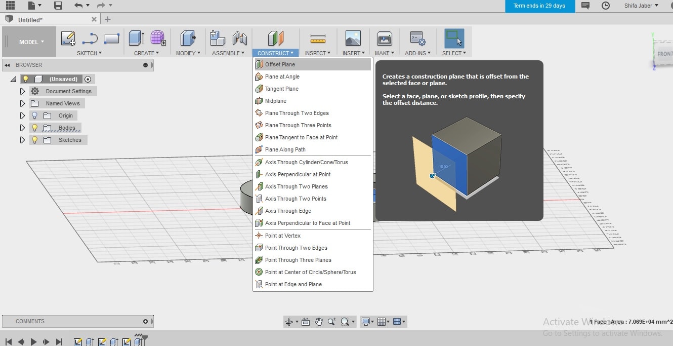673x346 pixels.
Task: Select Midplane menu entry
Action: point(312,101)
